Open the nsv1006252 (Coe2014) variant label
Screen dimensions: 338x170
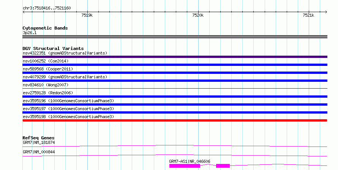click(x=46, y=61)
